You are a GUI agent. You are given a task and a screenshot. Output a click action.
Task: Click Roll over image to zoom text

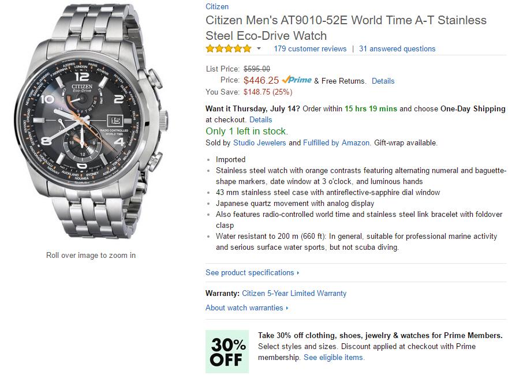pos(91,255)
